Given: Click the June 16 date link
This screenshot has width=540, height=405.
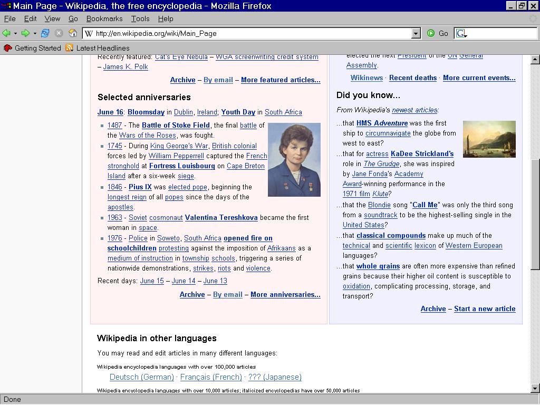Looking at the screenshot, I should coord(110,112).
